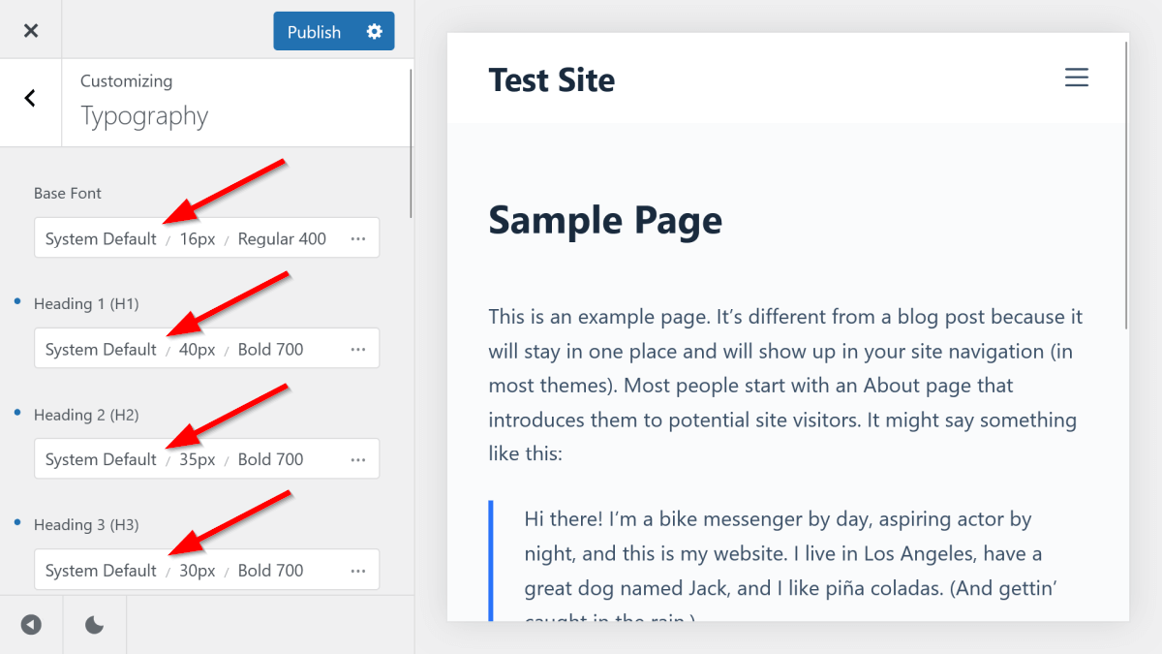Click the Heading 1 (H1) label
Screen dimensions: 1162x654
pyautogui.click(x=86, y=304)
